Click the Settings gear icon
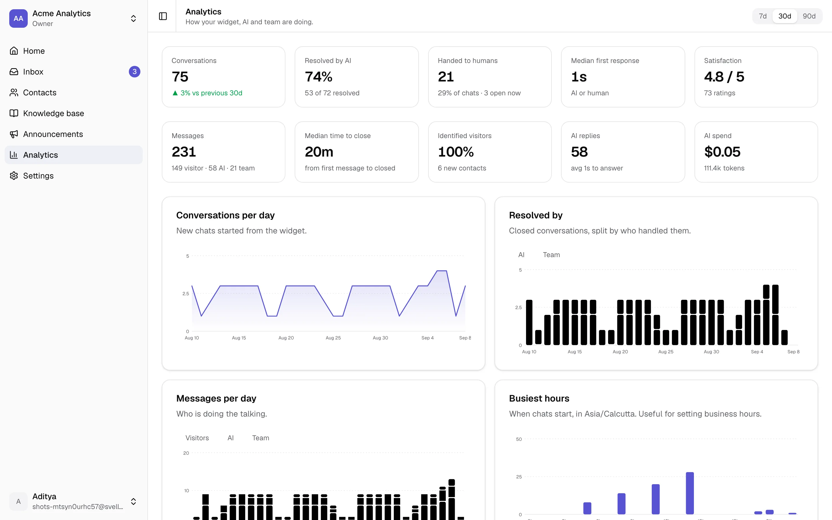Image resolution: width=832 pixels, height=520 pixels. click(x=14, y=176)
